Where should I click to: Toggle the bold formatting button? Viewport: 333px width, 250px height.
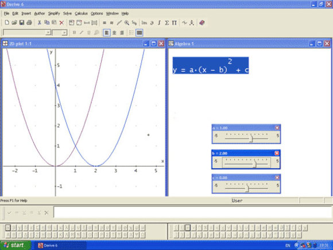74,33
